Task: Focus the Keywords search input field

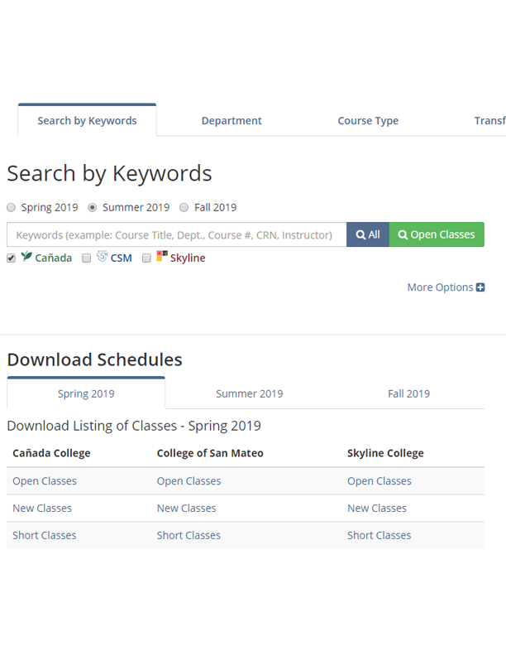Action: click(x=176, y=234)
